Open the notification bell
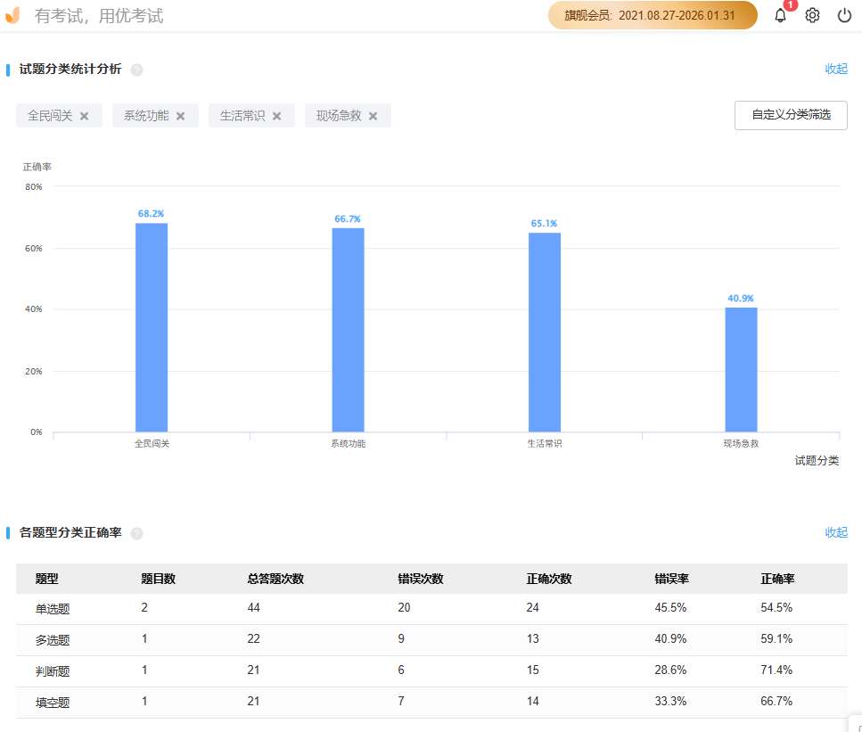This screenshot has width=862, height=732. [x=780, y=15]
